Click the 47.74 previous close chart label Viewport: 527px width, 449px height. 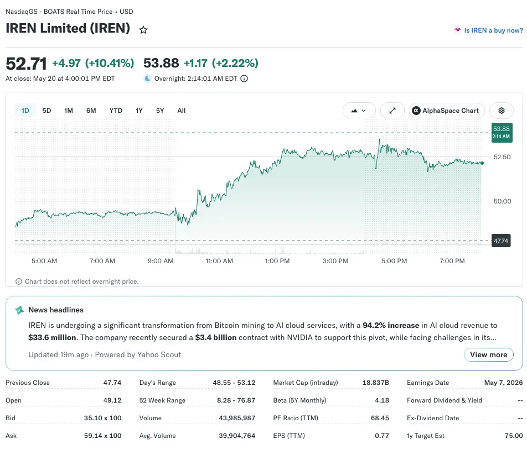click(x=501, y=241)
